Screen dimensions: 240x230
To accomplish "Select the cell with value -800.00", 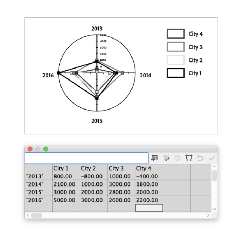I will pos(94,176).
